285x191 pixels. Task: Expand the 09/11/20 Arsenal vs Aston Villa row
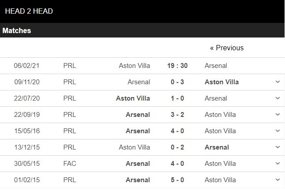click(277, 82)
